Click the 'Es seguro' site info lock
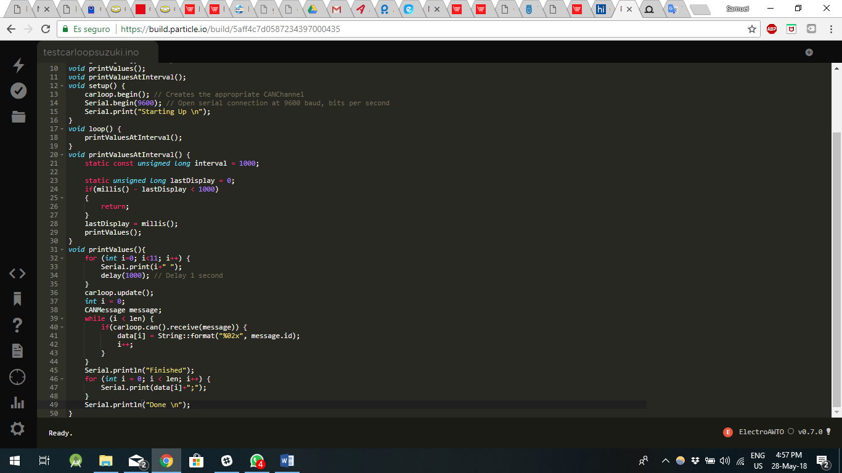The image size is (842, 473). (86, 29)
